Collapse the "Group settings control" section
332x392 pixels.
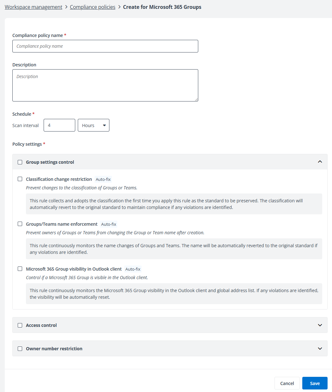point(320,162)
